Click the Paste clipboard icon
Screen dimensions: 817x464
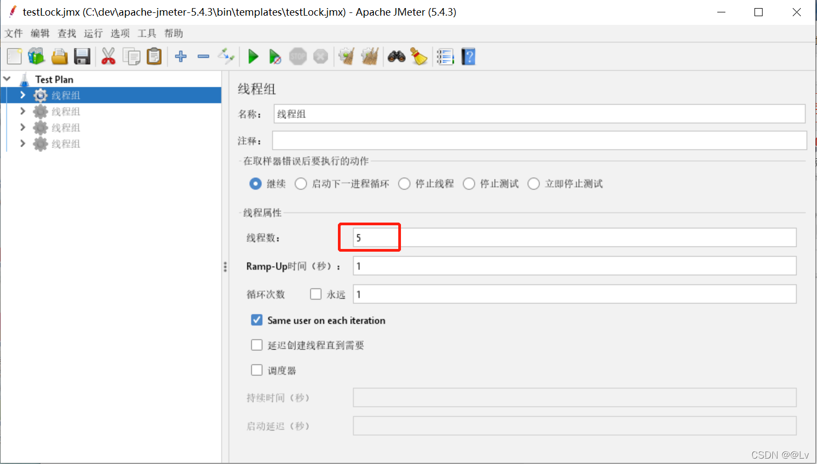click(x=154, y=57)
